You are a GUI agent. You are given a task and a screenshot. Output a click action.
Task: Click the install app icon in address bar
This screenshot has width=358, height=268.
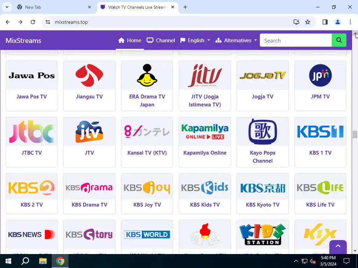[296, 22]
